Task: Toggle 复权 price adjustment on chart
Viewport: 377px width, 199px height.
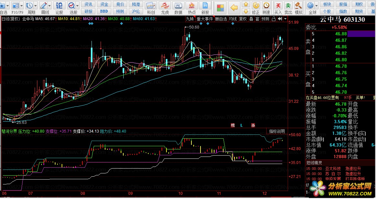Action: click(243, 19)
